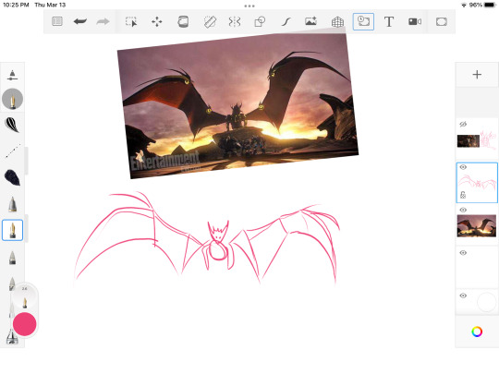Toggle the background layer visibility

pyautogui.click(x=463, y=296)
